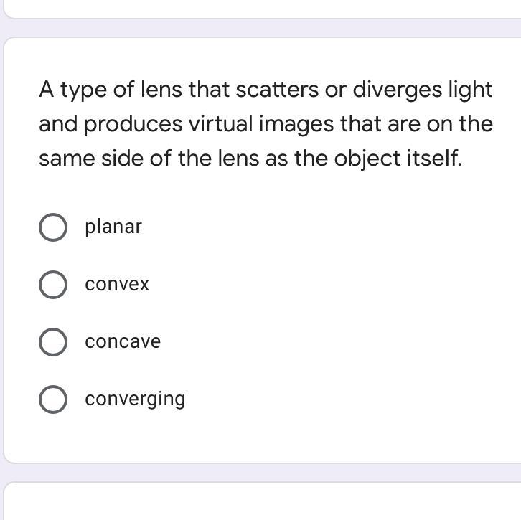Click the lavender gap above the question card
Image resolution: width=521 pixels, height=520 pixels.
point(260,28)
